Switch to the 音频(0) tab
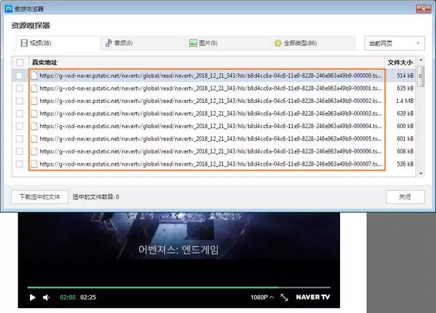Screen dimensions: 436x313 point(142,43)
